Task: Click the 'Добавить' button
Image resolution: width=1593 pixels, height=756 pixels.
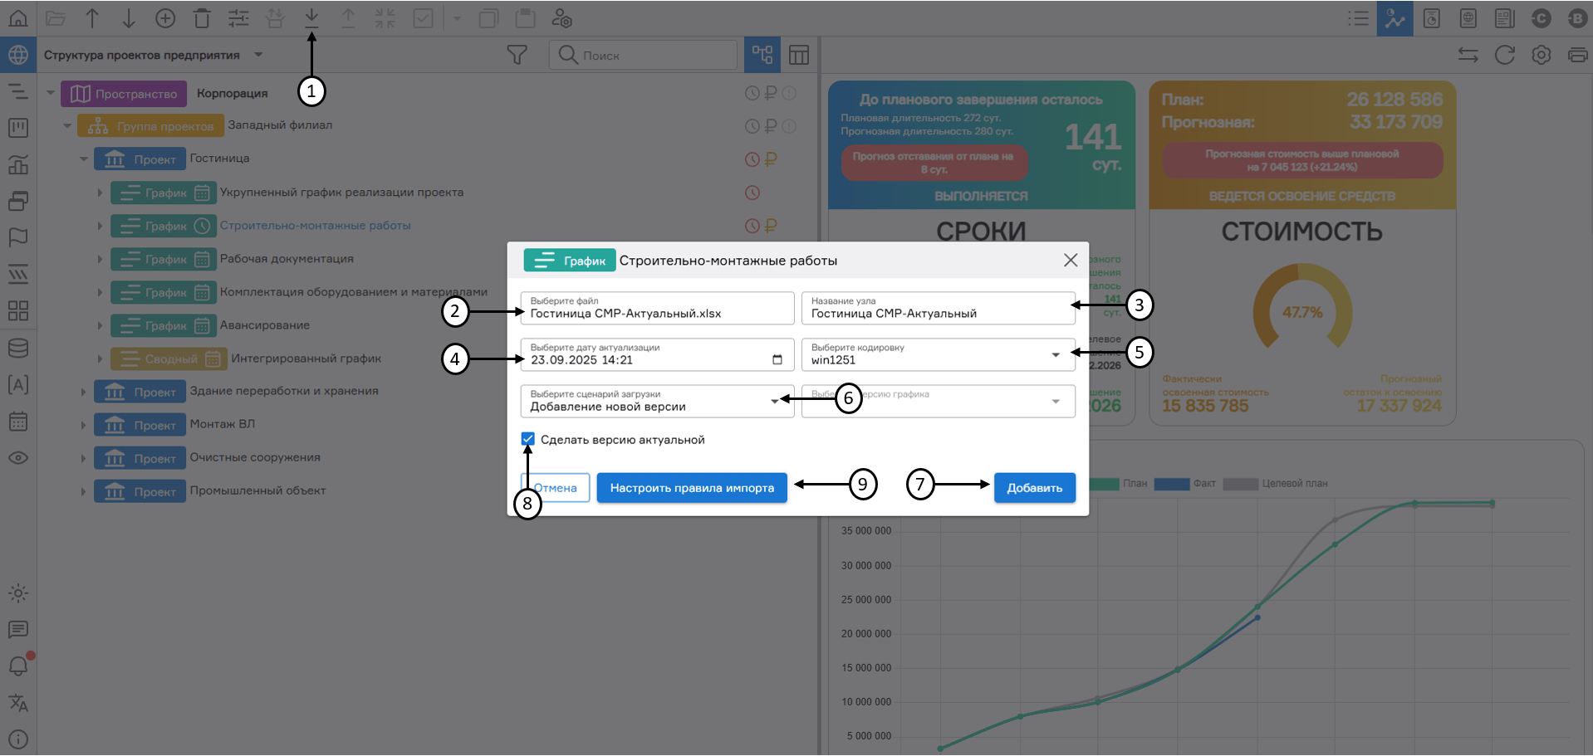Action: pos(1034,488)
